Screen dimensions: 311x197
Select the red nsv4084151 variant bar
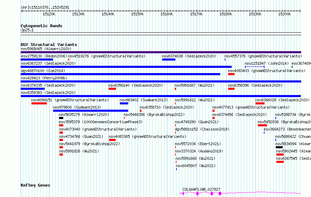click(39, 103)
